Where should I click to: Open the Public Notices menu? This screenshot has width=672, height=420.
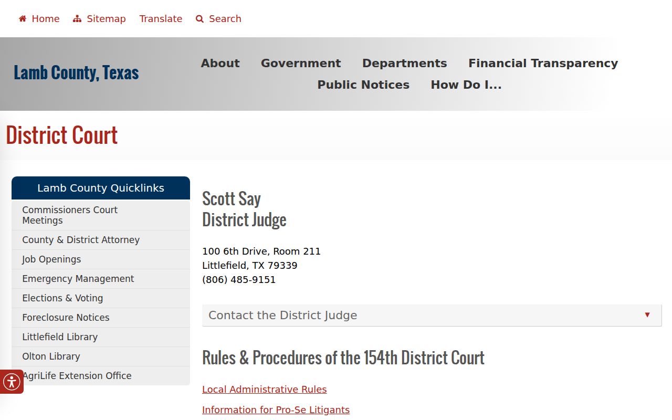363,85
